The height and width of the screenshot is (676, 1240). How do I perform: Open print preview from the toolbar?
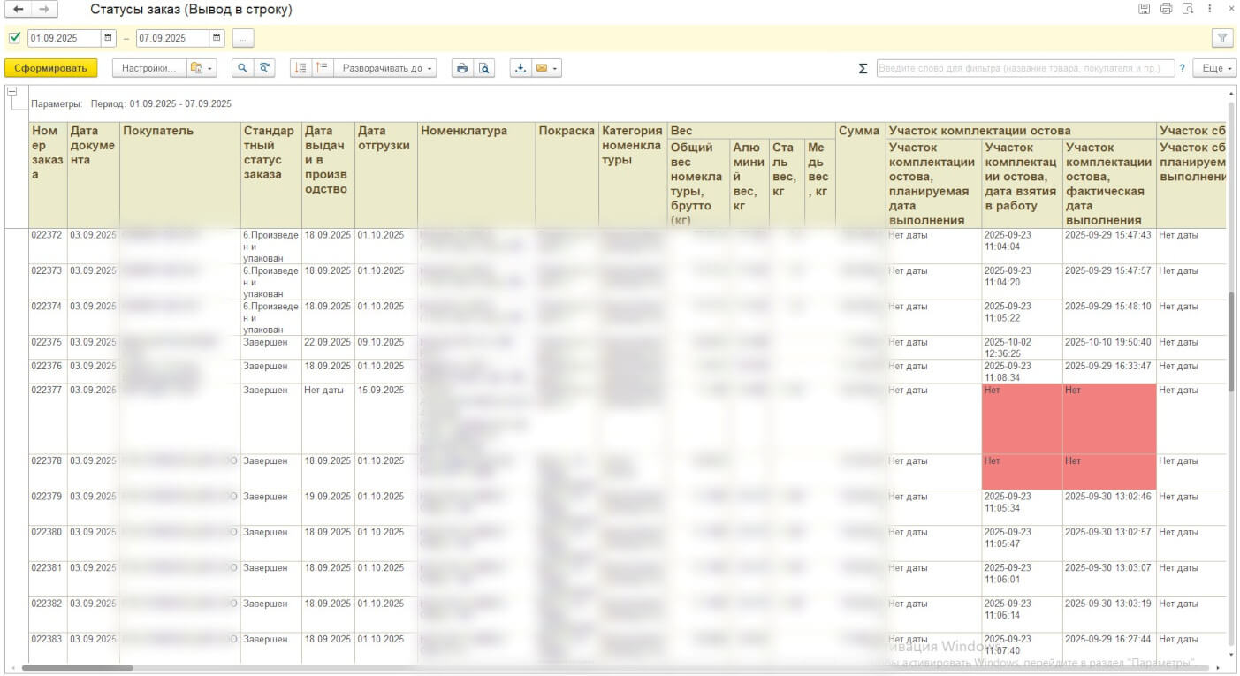tap(483, 68)
